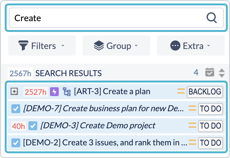Click the TO DO status on DEMO-7
This screenshot has width=230, height=158.
point(210,109)
